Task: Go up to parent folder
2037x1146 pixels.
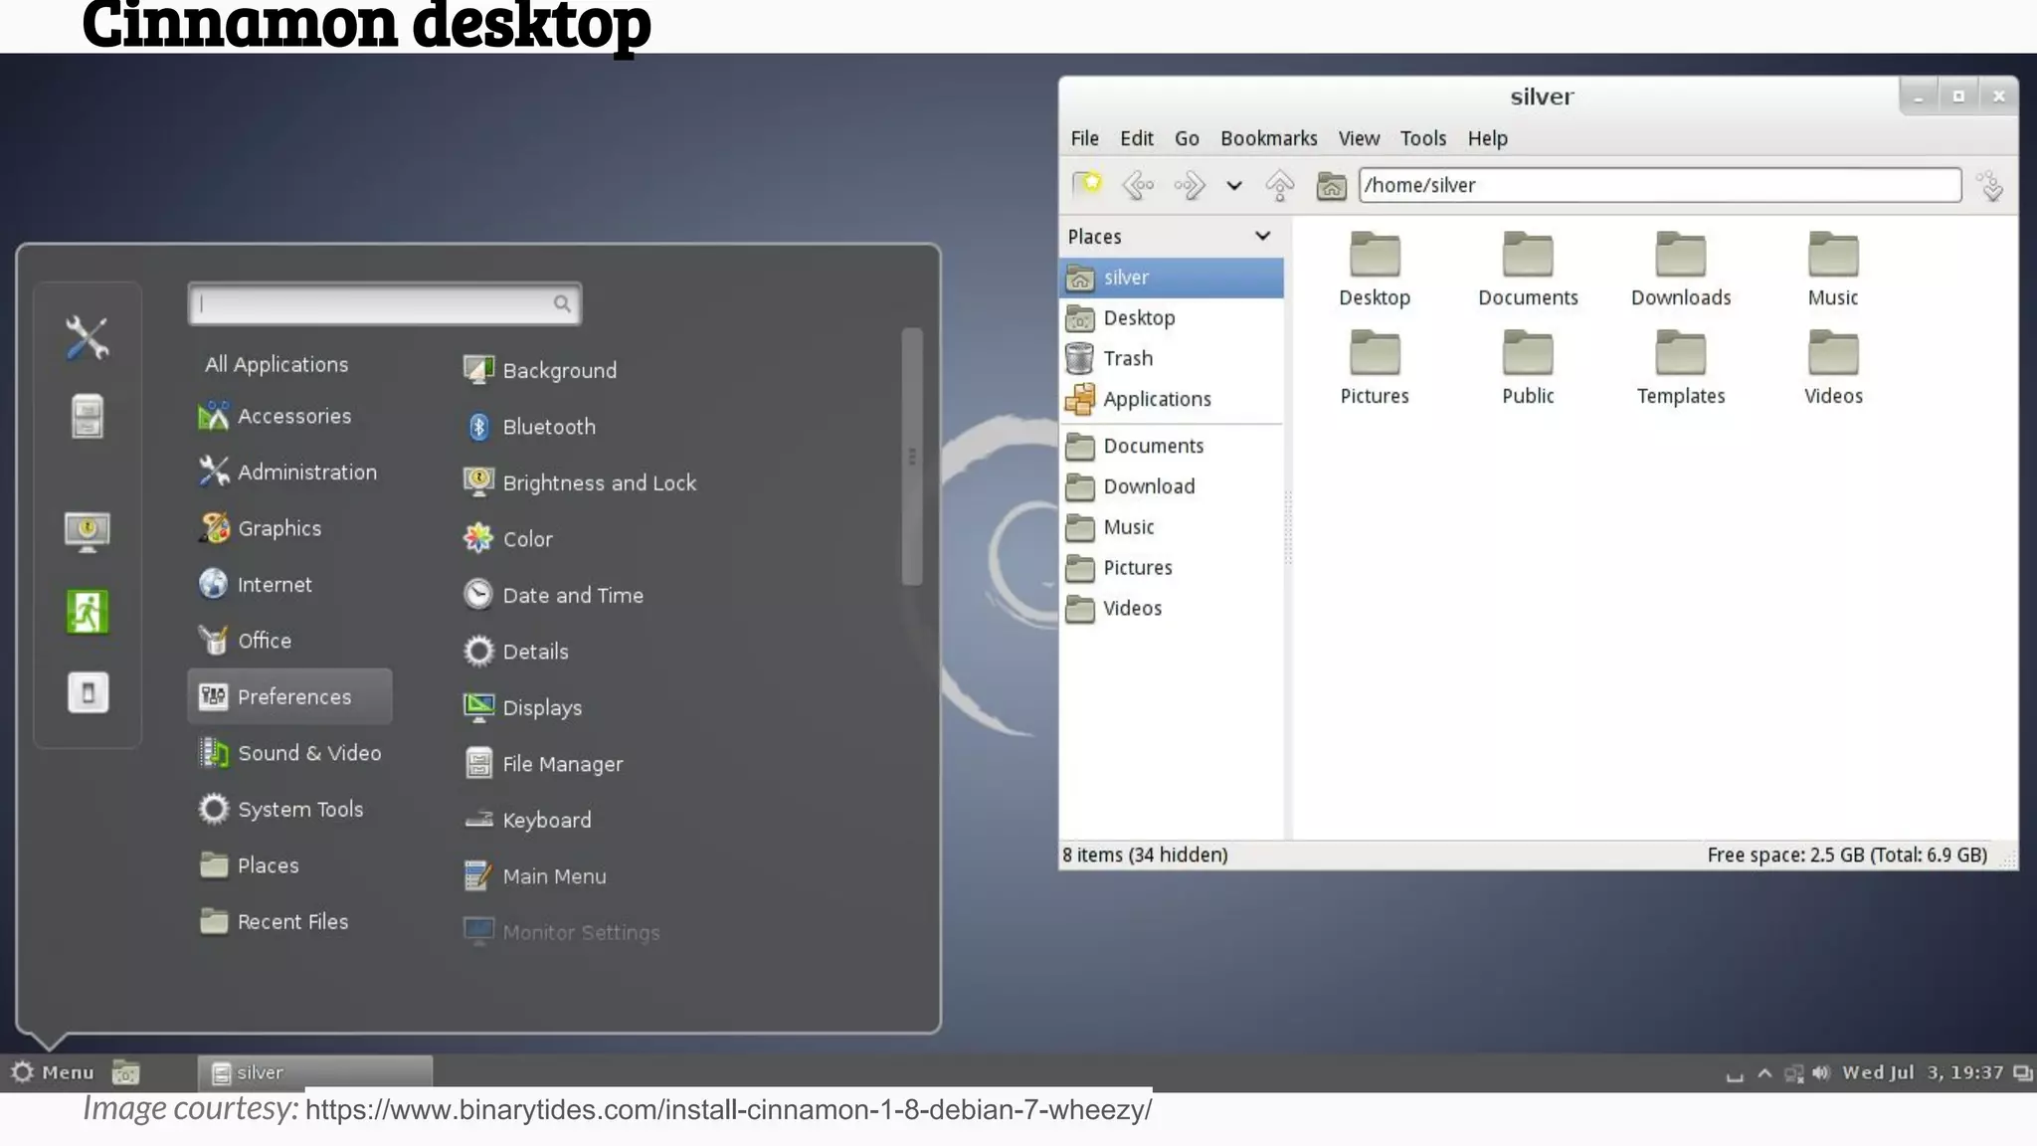Action: click(1280, 185)
